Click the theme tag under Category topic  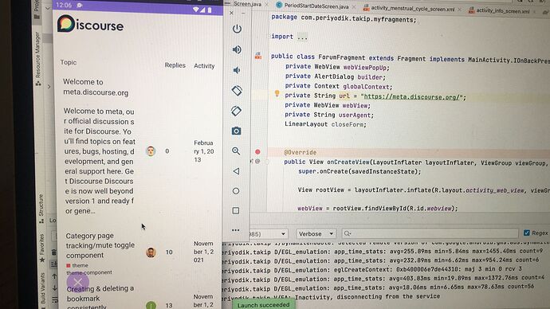77,265
